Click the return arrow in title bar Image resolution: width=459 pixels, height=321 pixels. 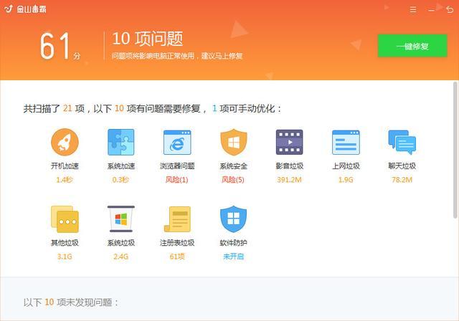pyautogui.click(x=450, y=9)
